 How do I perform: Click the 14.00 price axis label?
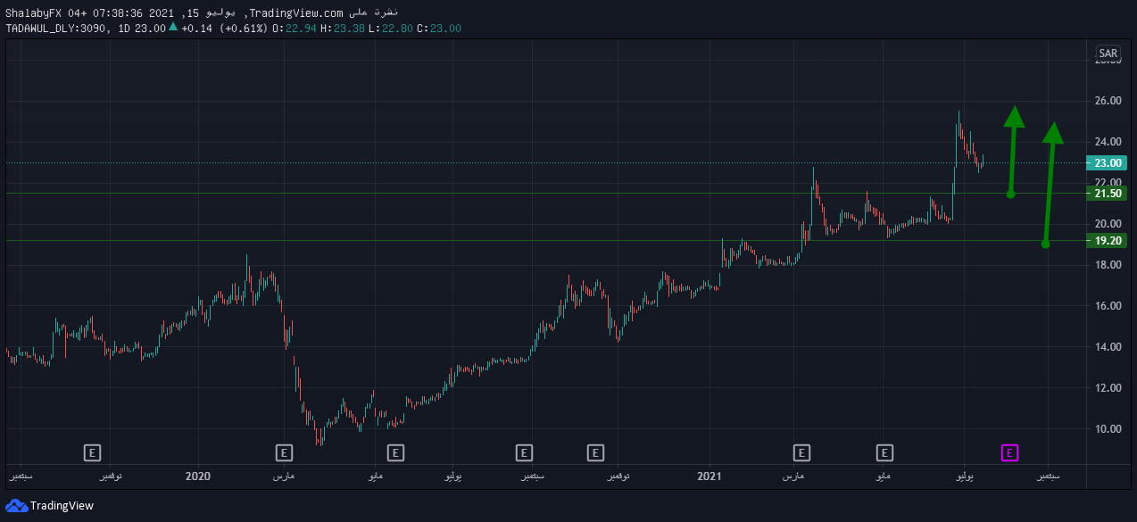pyautogui.click(x=1108, y=347)
